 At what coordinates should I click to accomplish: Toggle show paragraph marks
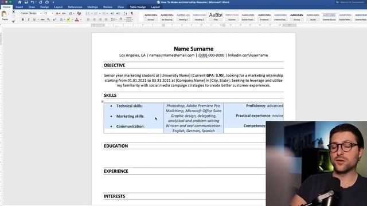pyautogui.click(x=132, y=13)
